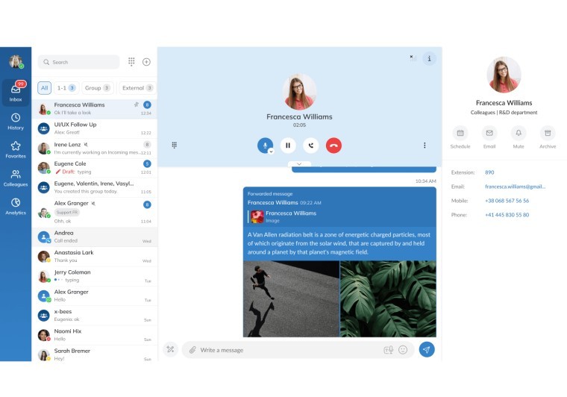Archive the conversation with Francesca
Screen dimensions: 567x397
548,137
